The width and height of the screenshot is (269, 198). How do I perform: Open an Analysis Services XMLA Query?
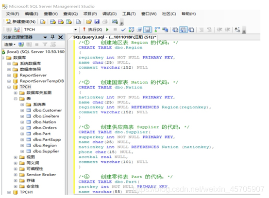[69, 22]
